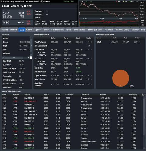Select the Feb13(W) 15 C trade row
The width and height of the screenshot is (146, 151).
pos(72,101)
